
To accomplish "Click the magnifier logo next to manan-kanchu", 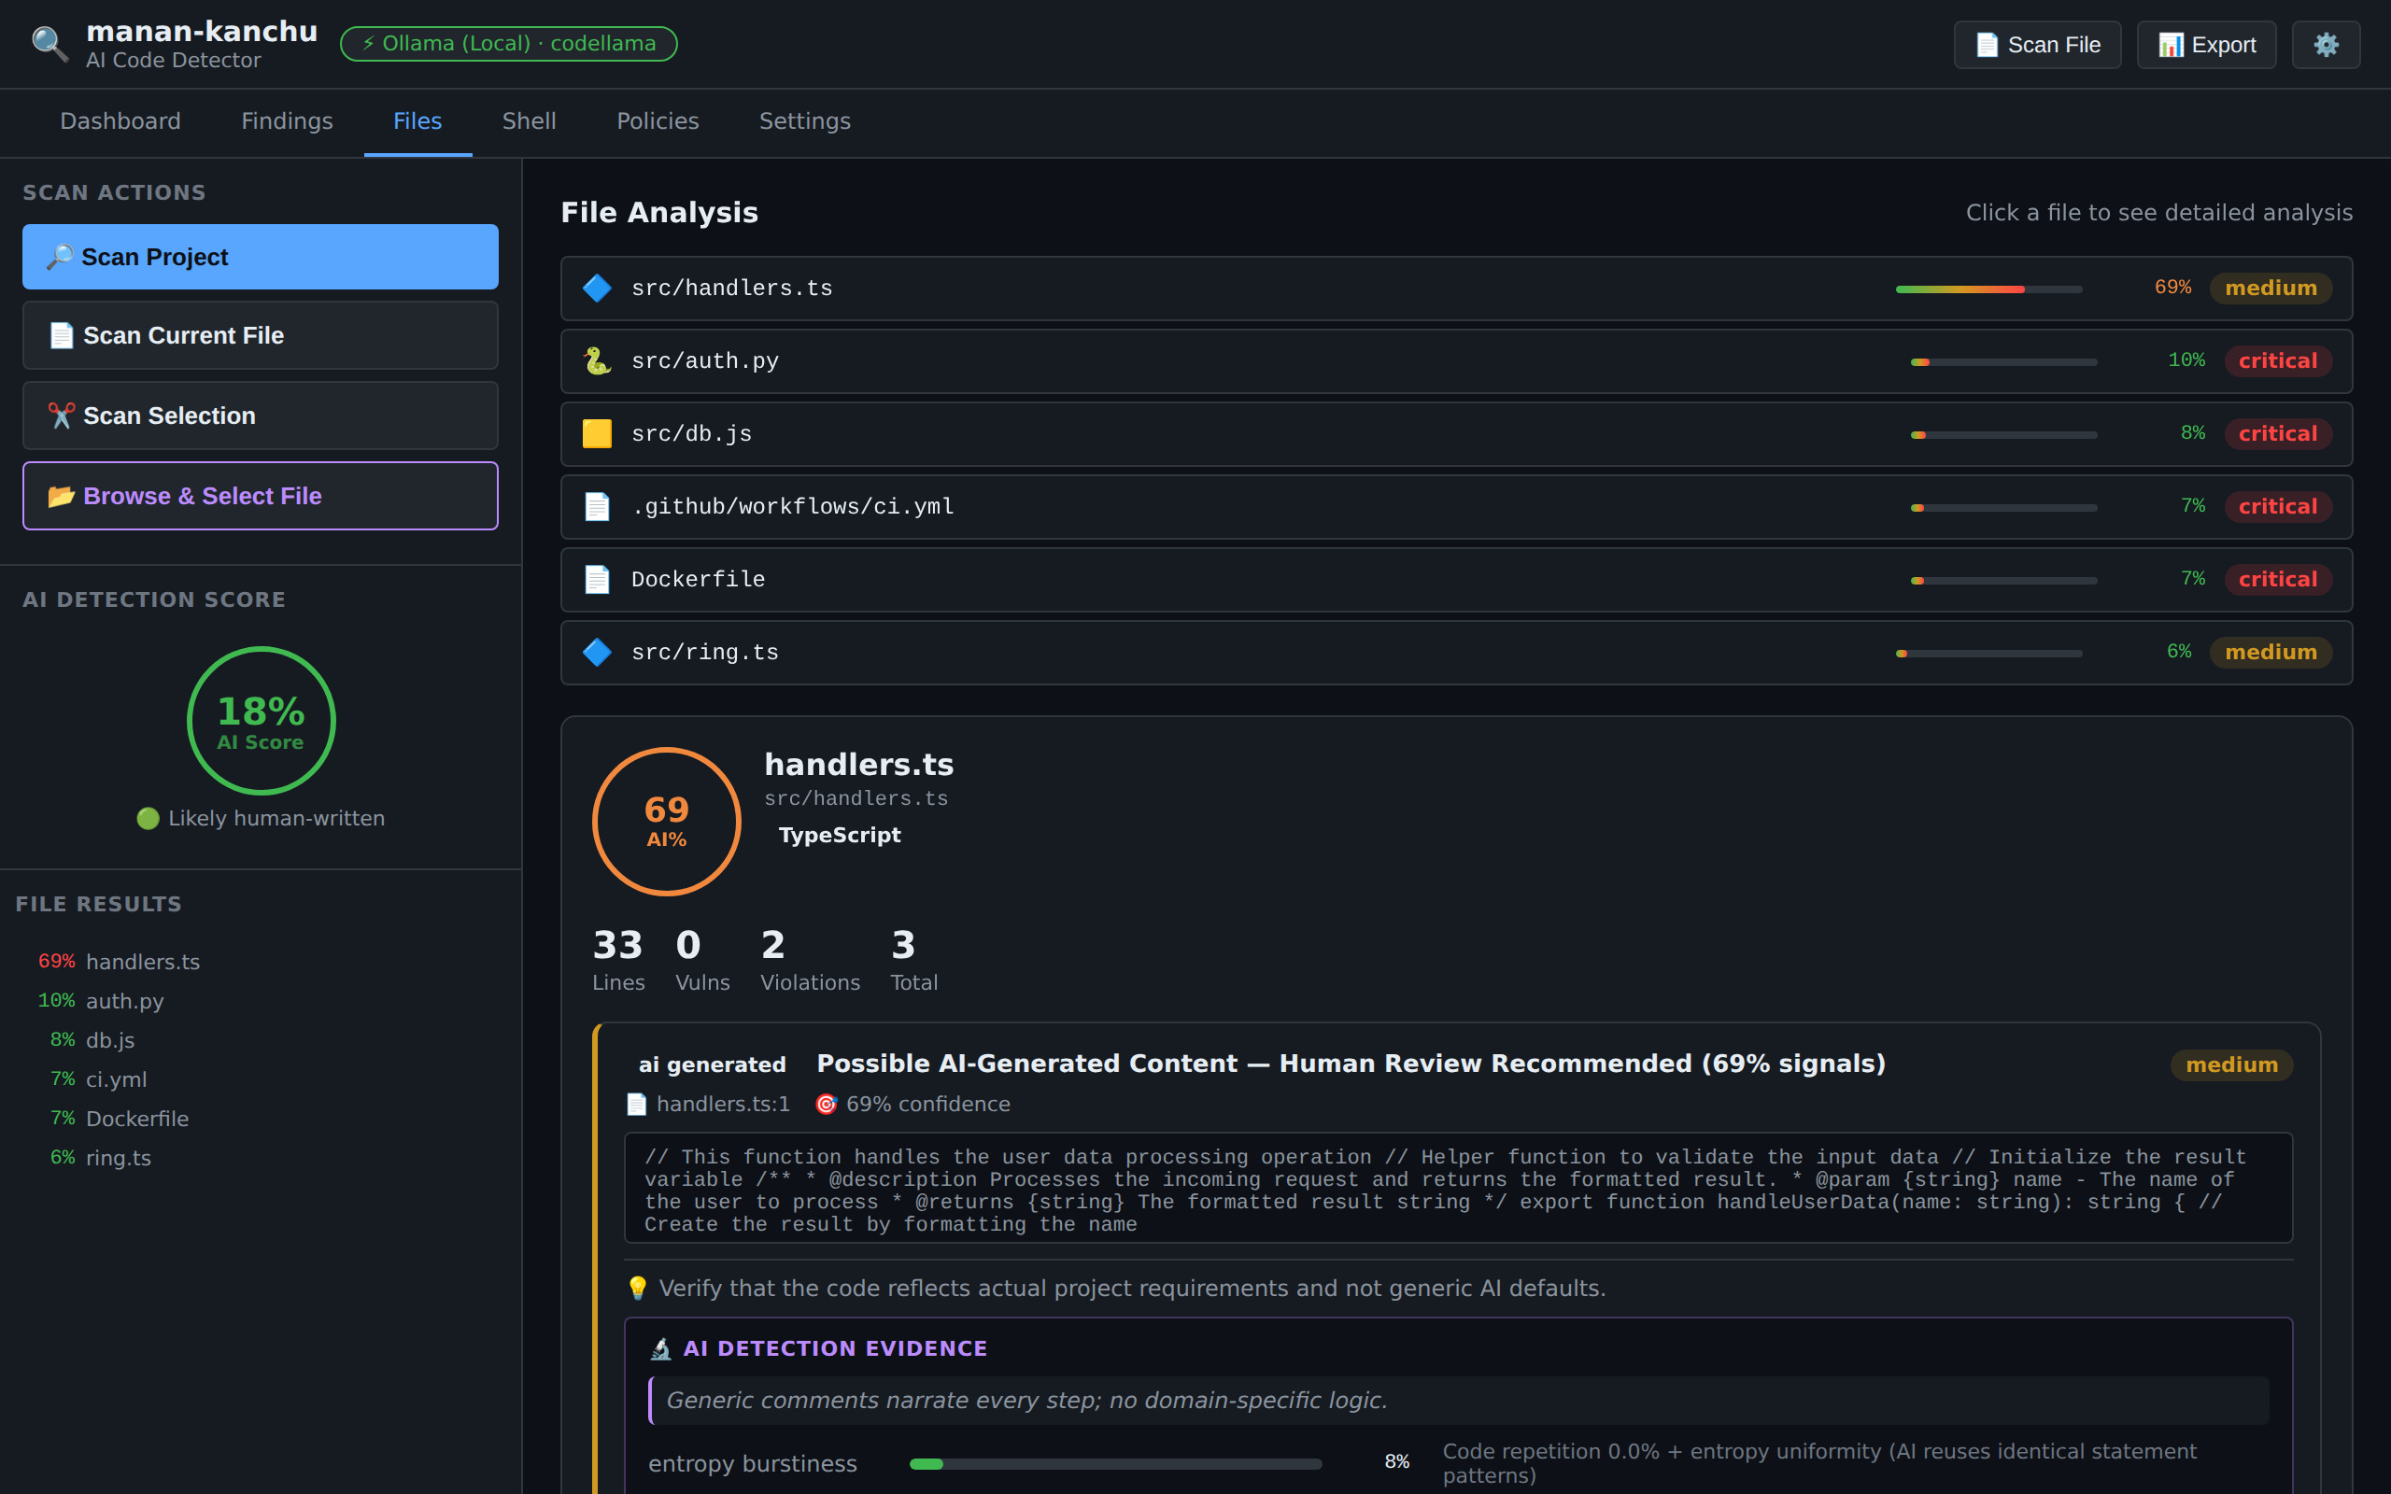I will pyautogui.click(x=50, y=45).
